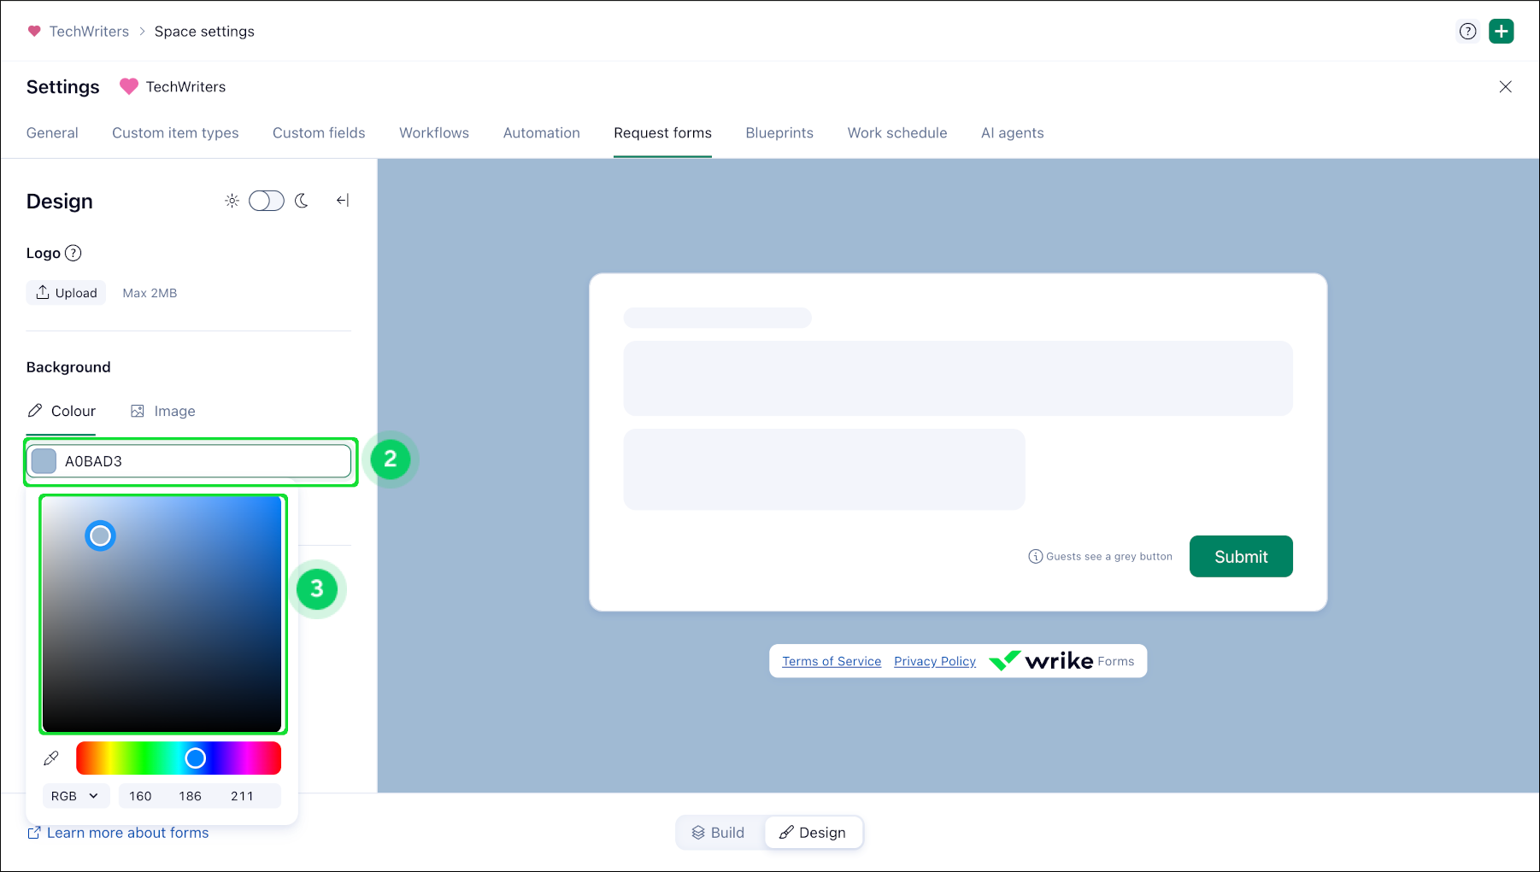Open Learn more about forms link
Image resolution: width=1540 pixels, height=872 pixels.
(118, 833)
